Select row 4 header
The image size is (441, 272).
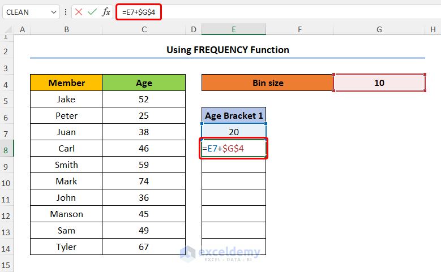pos(7,83)
